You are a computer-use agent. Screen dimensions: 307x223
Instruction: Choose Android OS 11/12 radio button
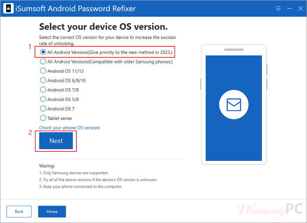click(43, 71)
